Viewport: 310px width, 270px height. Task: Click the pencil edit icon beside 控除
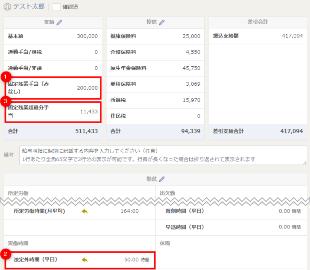(x=162, y=22)
